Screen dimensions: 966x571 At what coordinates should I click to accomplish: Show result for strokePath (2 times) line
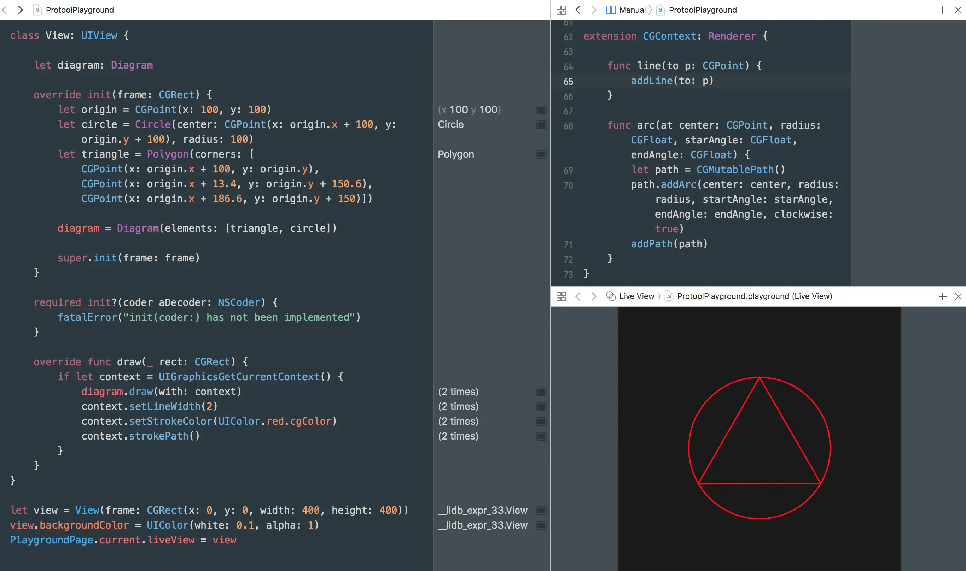(541, 436)
